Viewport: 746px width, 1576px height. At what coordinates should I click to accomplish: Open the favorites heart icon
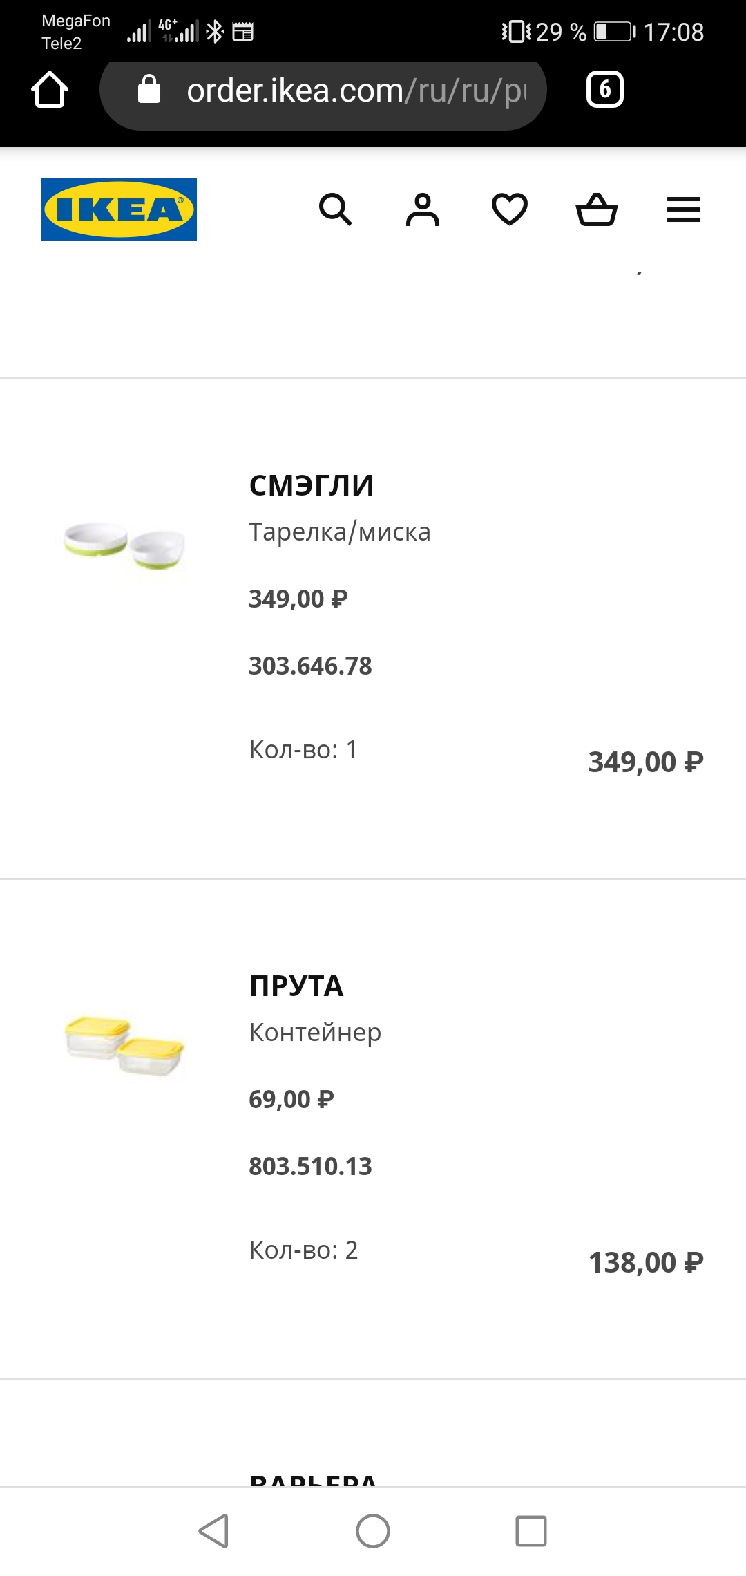click(x=510, y=209)
